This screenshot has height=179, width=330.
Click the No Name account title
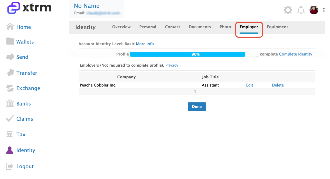[87, 6]
